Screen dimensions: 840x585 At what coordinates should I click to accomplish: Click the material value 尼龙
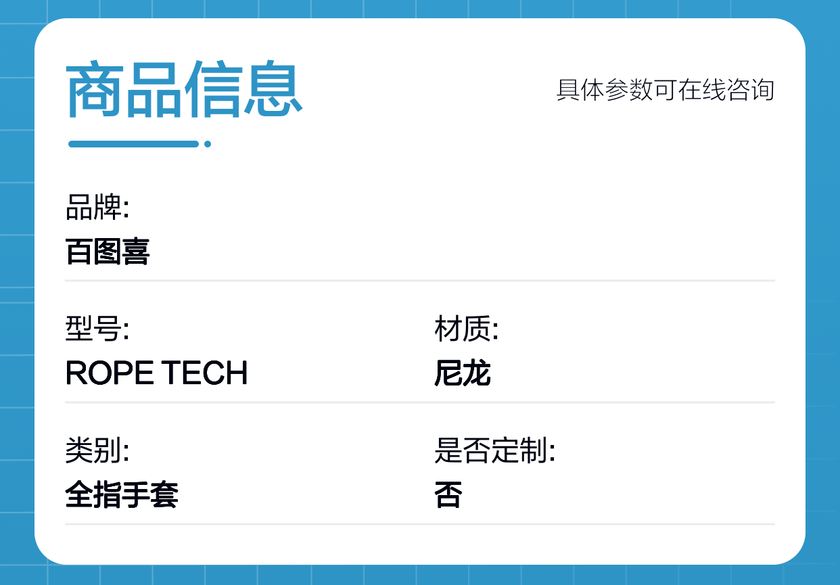[463, 373]
